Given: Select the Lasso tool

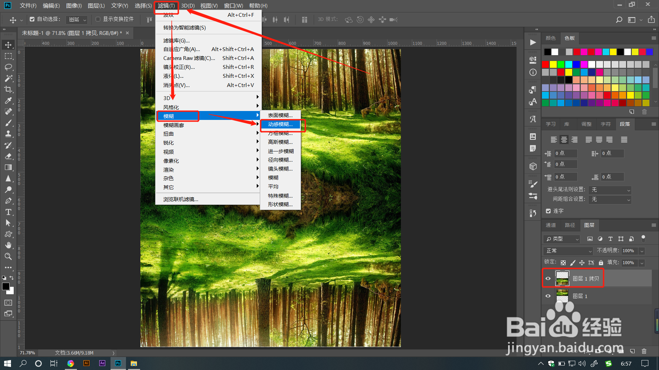Looking at the screenshot, I should click(9, 67).
